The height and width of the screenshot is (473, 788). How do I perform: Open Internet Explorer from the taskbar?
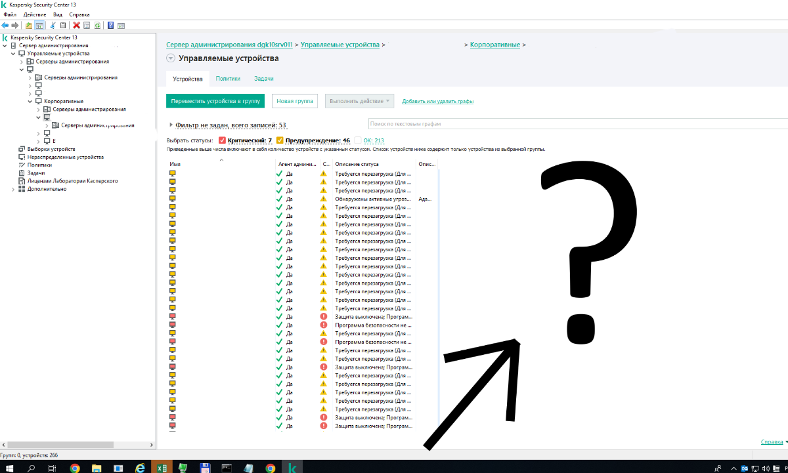point(139,468)
